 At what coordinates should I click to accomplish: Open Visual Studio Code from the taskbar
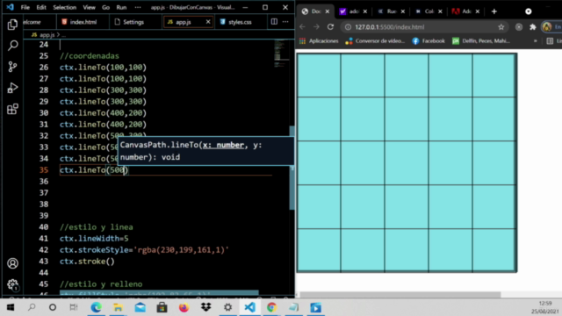coord(249,307)
